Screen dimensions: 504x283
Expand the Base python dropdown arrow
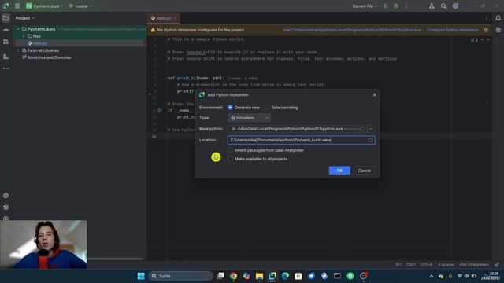pyautogui.click(x=371, y=129)
